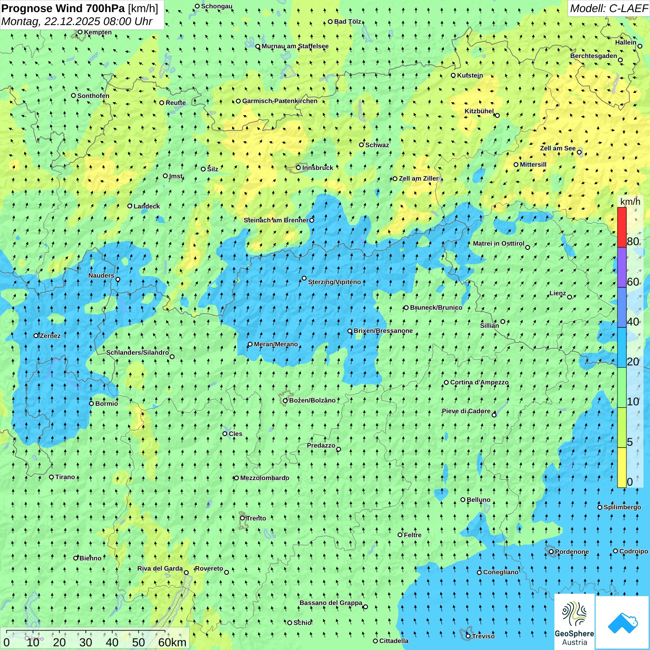
Task: Click the 'Feltre' label
Action: (413, 535)
